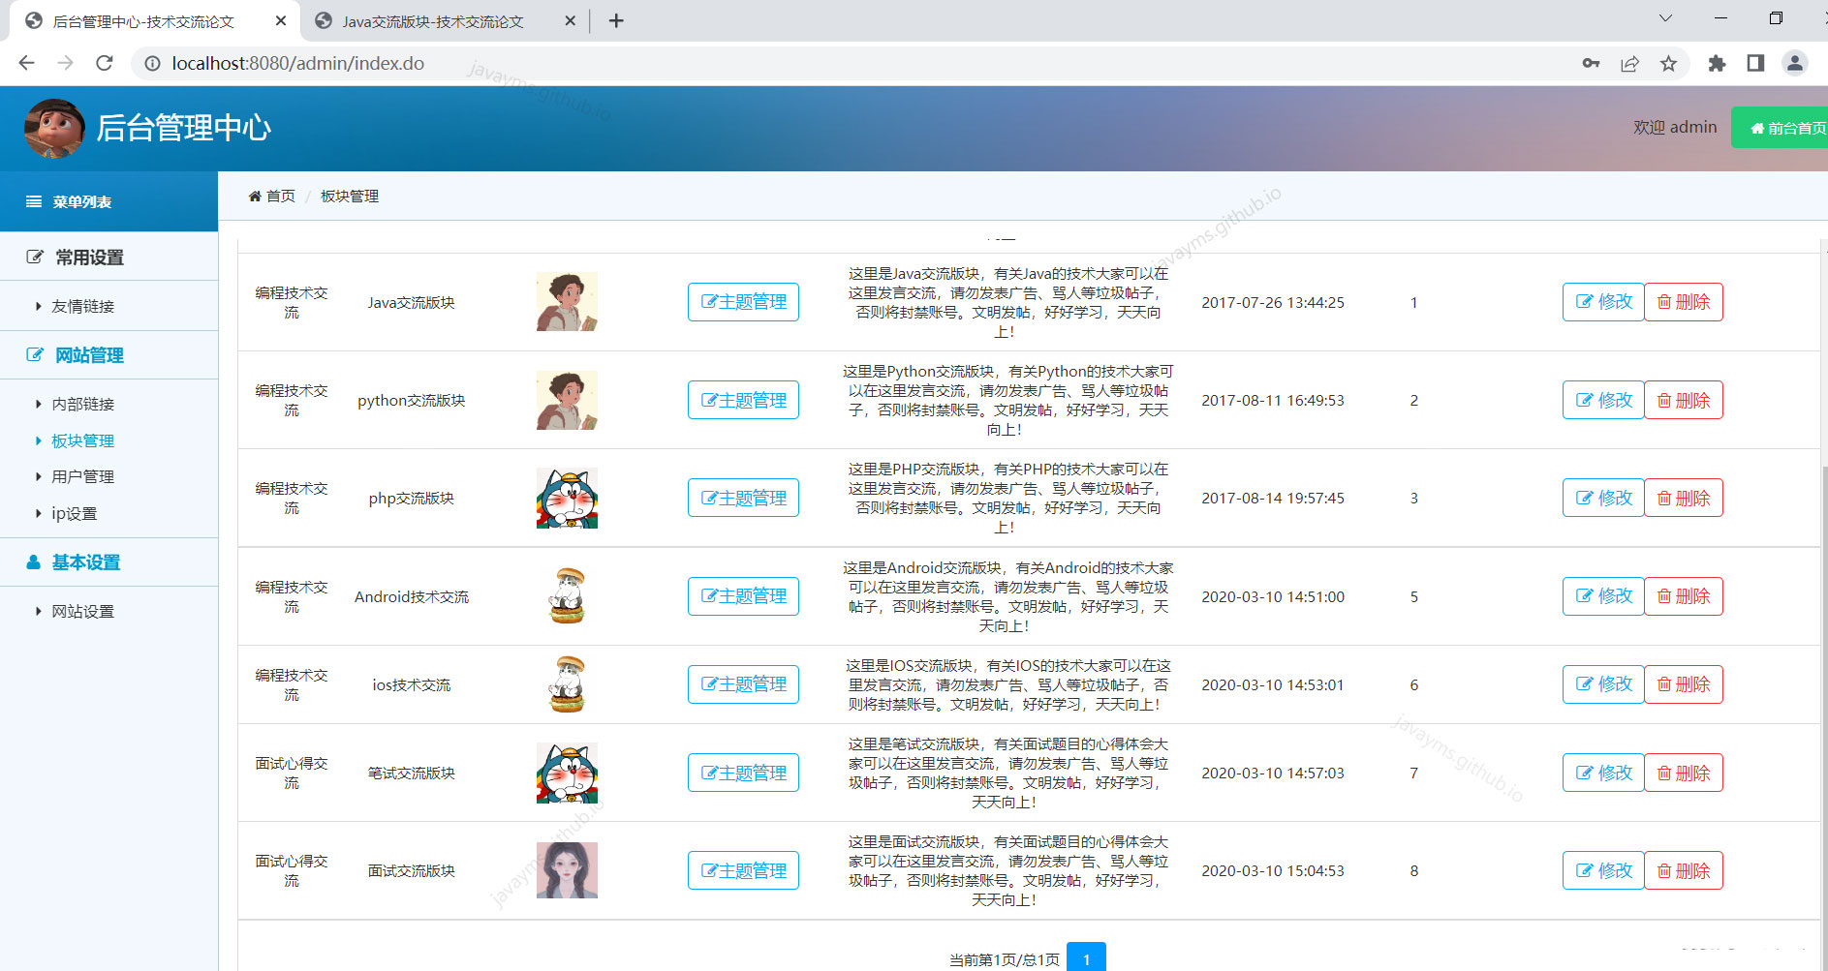Image resolution: width=1828 pixels, height=971 pixels.
Task: Expand the 用户管理 sidebar item
Action: pos(82,476)
